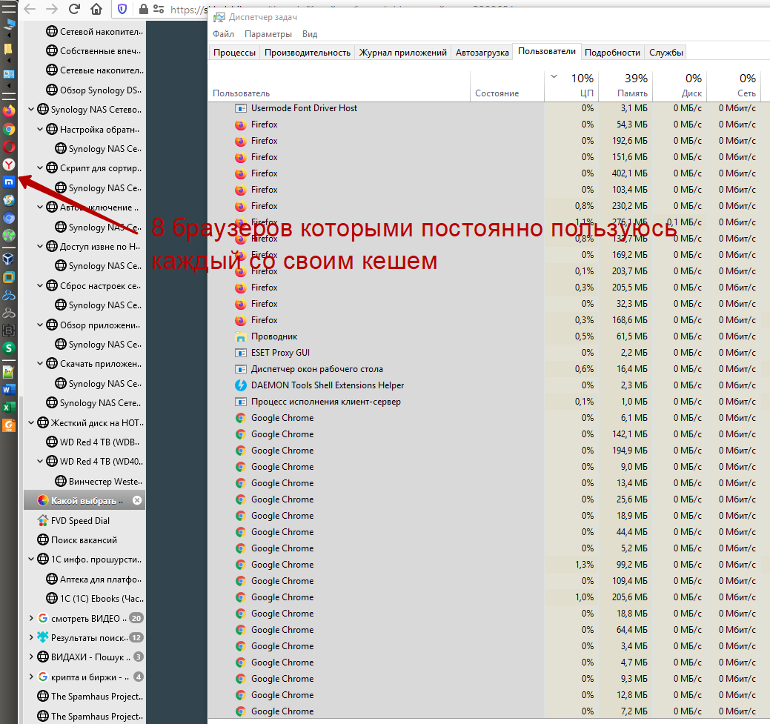This screenshot has height=724, width=770.
Task: Click the Yandex Browser taskbar icon
Action: coord(9,165)
